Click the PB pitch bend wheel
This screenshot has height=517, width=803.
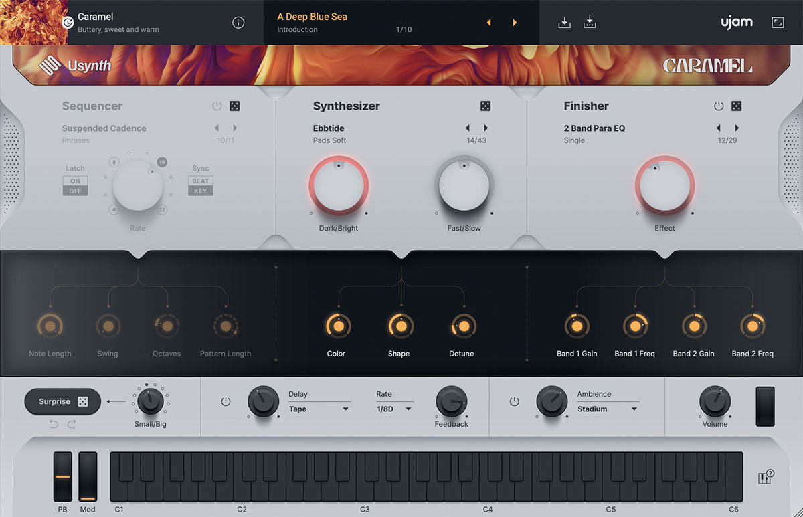62,477
